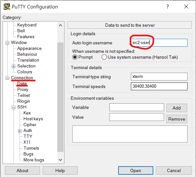Click category tree scroll down arrow
196x177 pixels.
click(60, 160)
